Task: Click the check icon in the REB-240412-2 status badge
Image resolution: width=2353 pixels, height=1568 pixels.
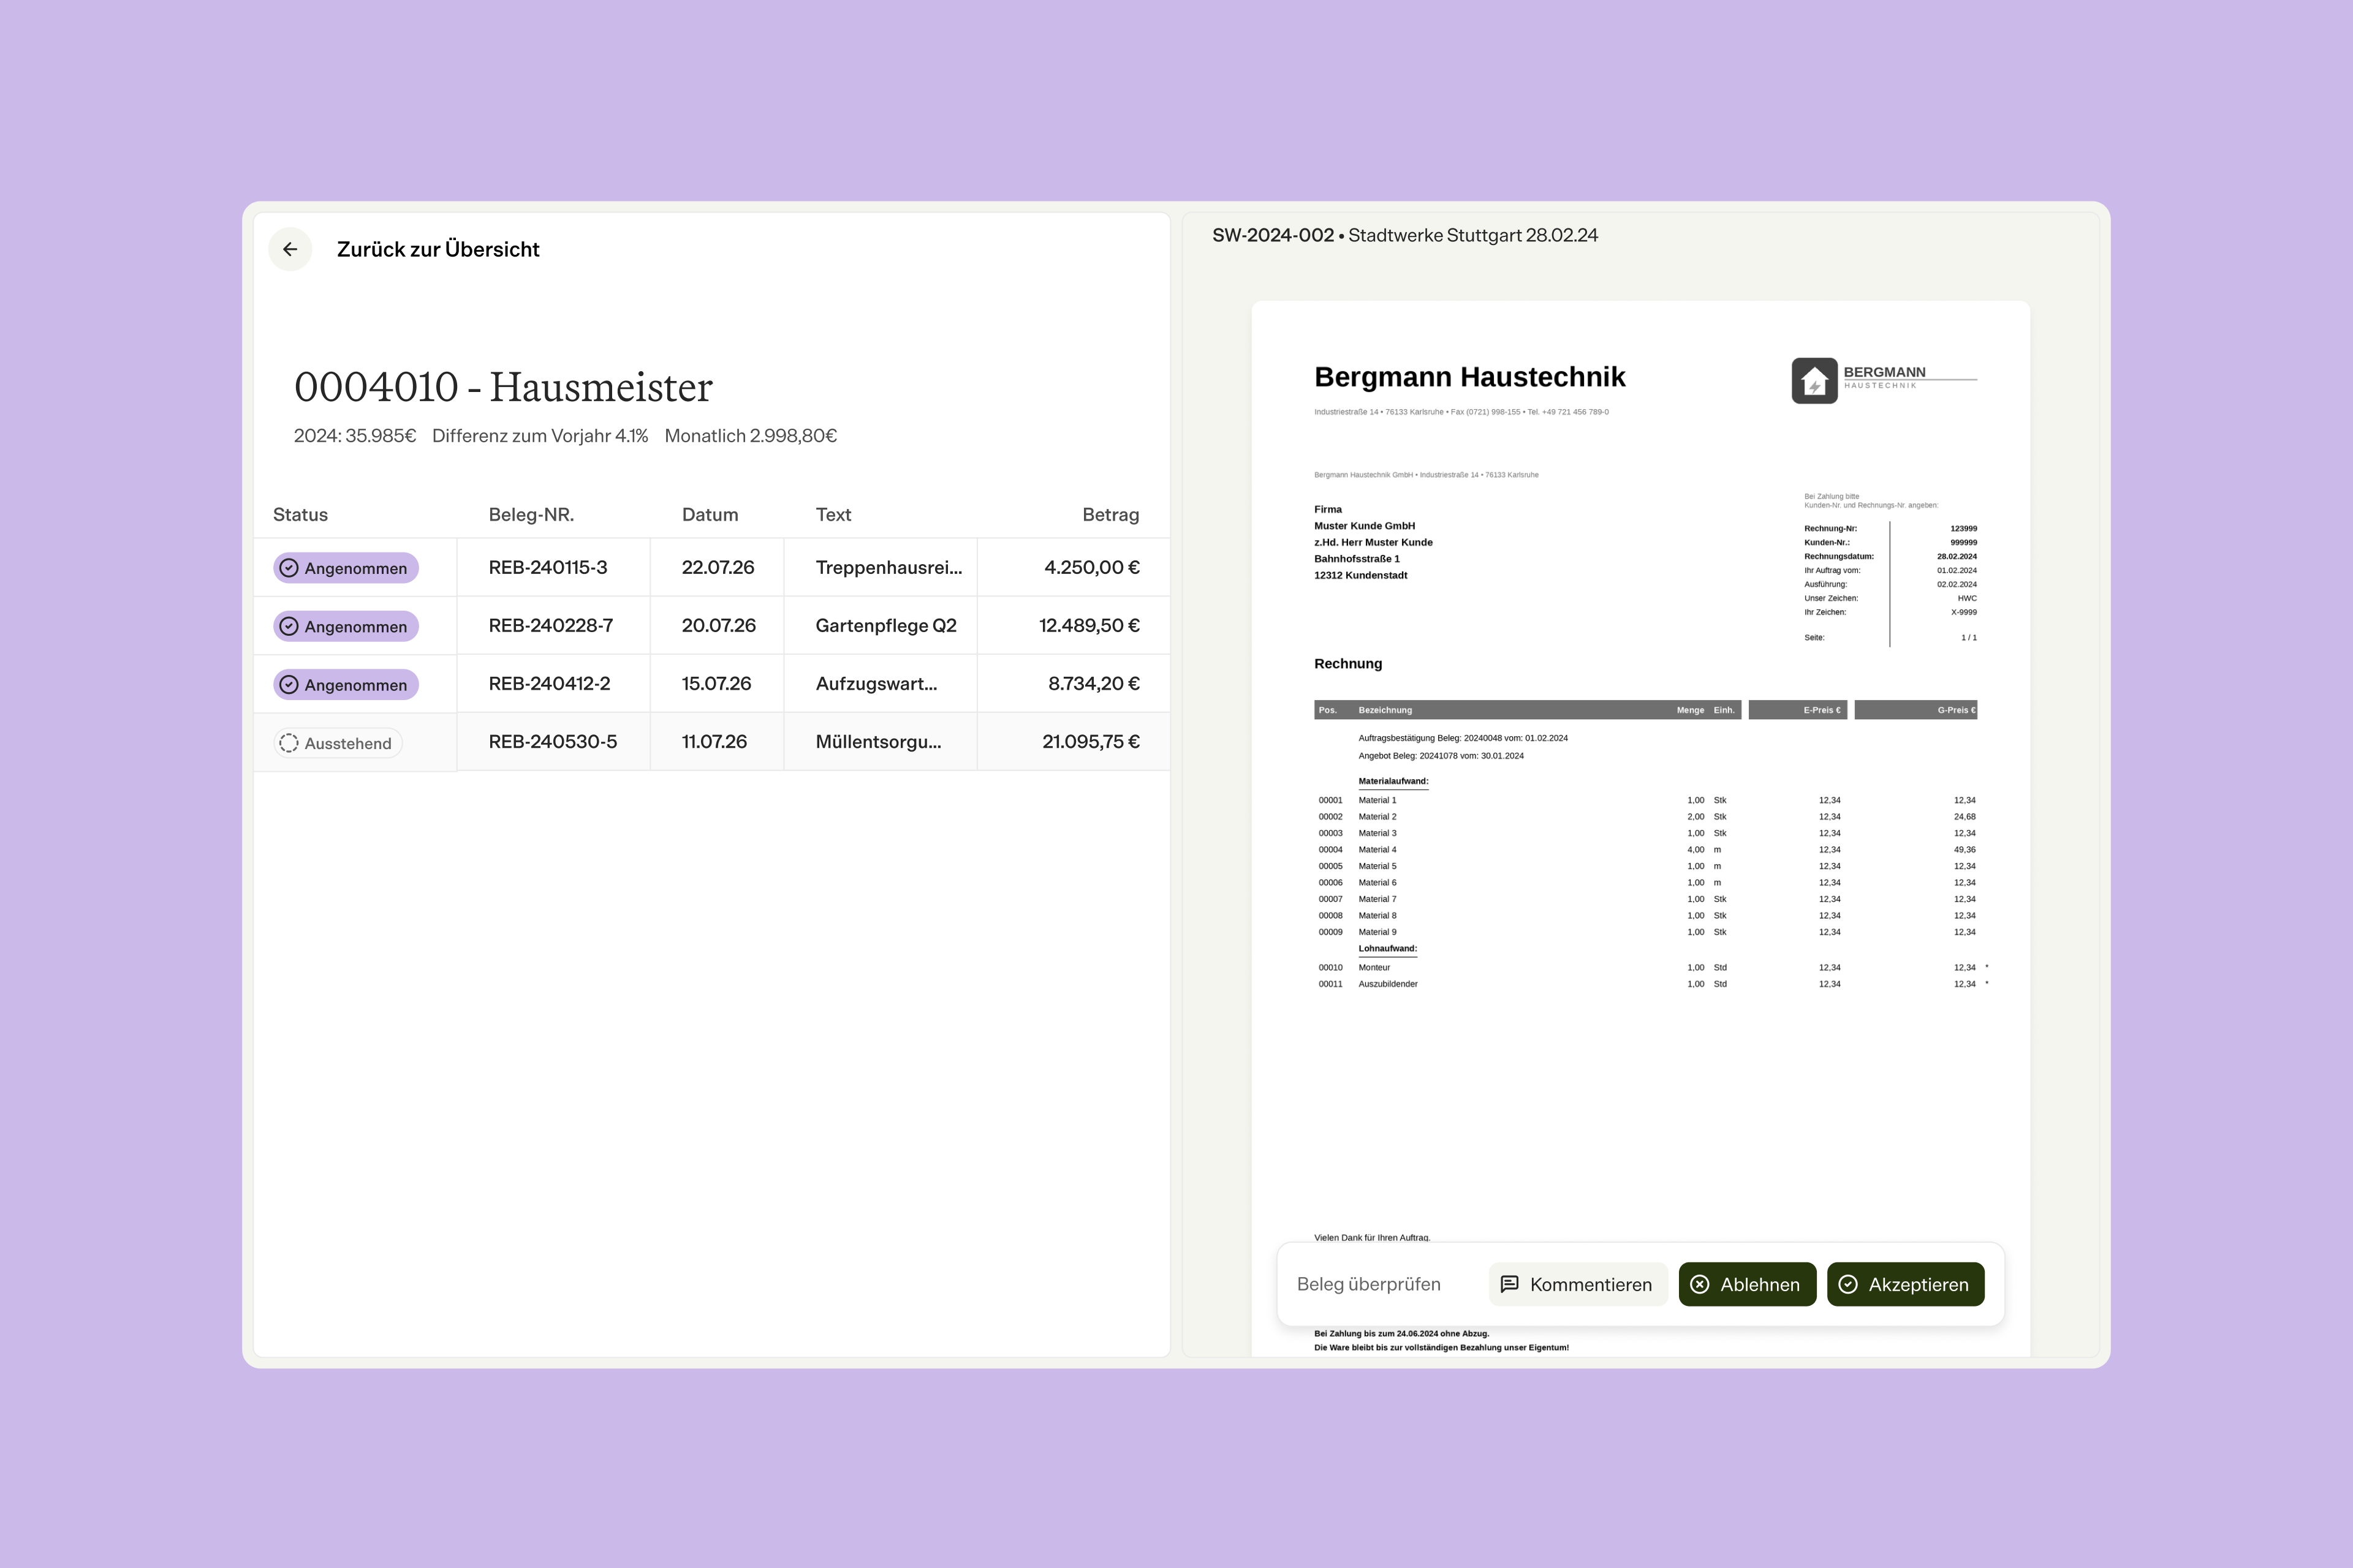Action: pyautogui.click(x=289, y=684)
